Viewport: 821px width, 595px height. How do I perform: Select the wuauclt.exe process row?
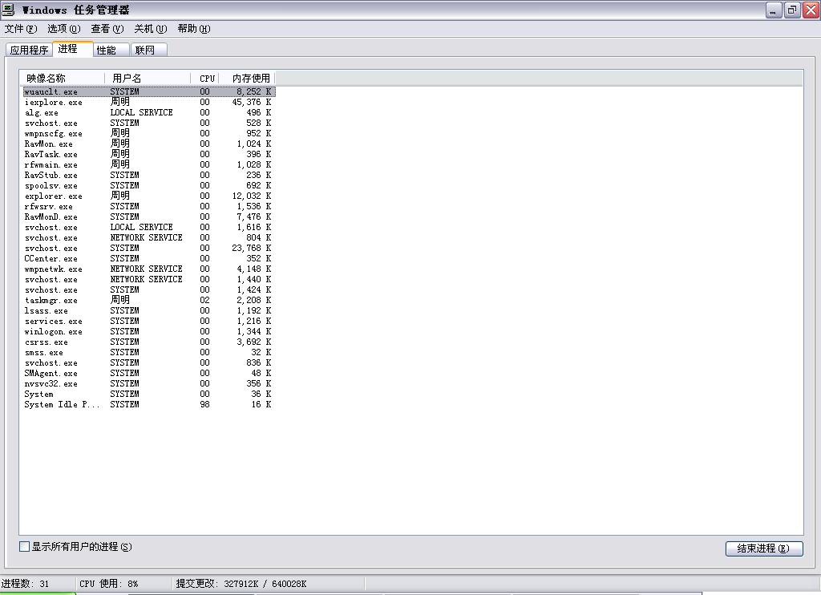[149, 91]
